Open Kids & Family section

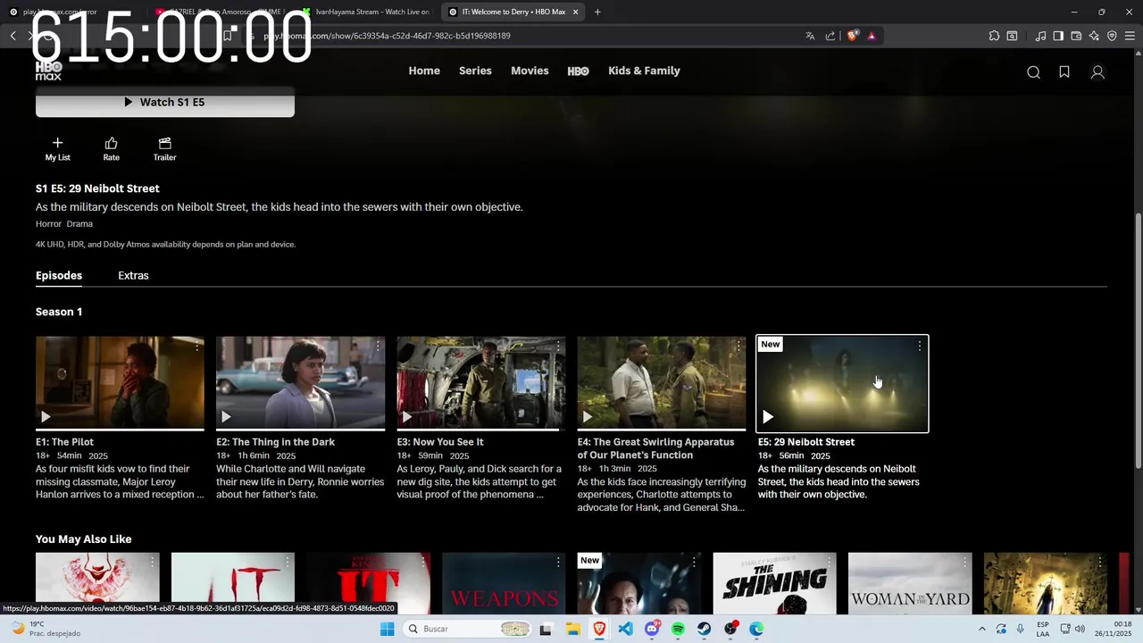[644, 71]
